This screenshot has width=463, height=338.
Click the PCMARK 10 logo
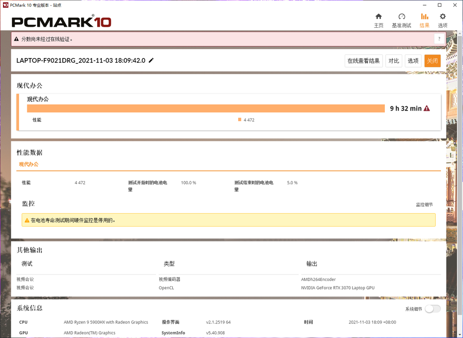click(62, 22)
